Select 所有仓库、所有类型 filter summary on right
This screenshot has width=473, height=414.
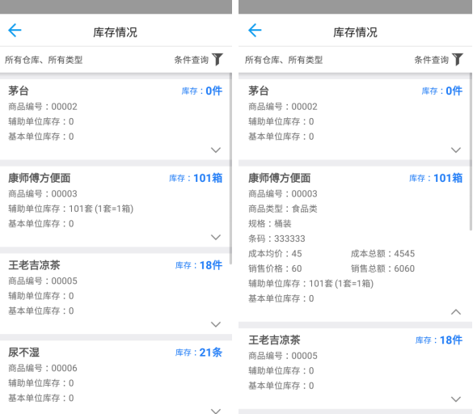284,60
